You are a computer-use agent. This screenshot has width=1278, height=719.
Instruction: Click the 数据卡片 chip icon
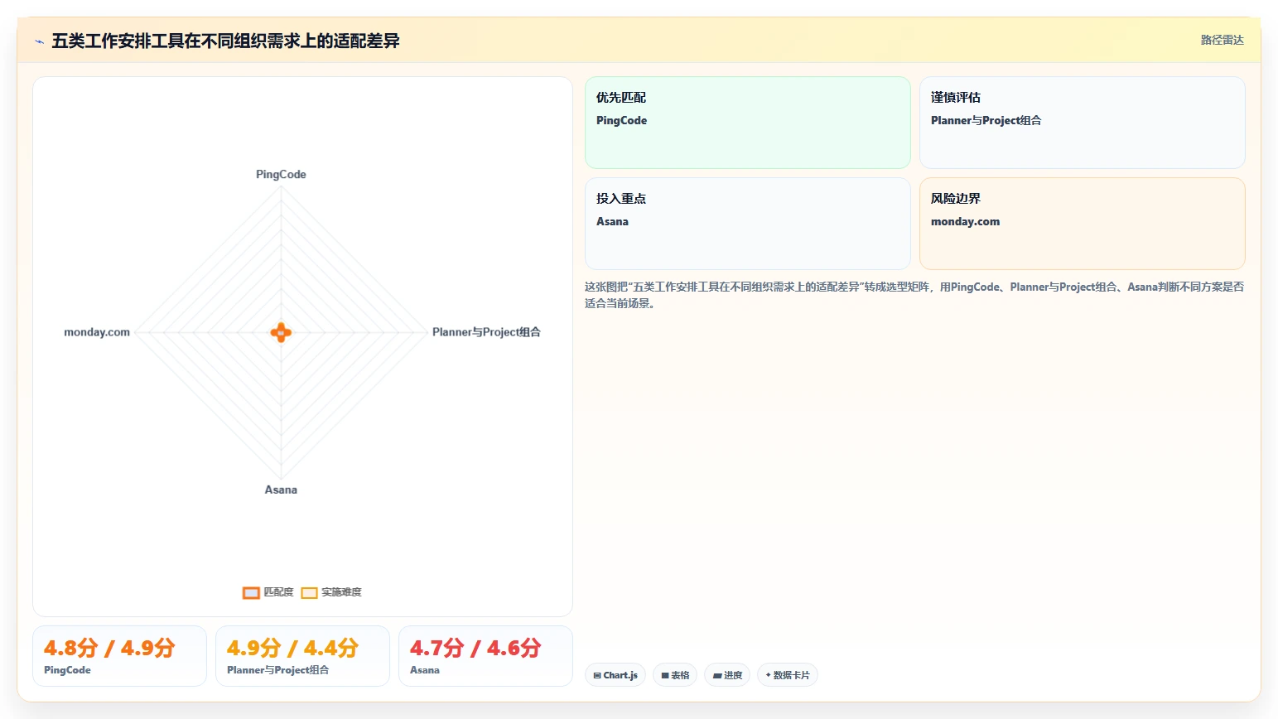[x=769, y=675]
